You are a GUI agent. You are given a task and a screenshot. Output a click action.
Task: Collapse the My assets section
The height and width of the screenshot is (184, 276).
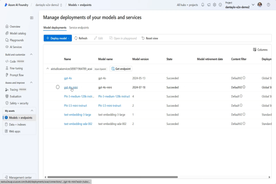coord(31,110)
